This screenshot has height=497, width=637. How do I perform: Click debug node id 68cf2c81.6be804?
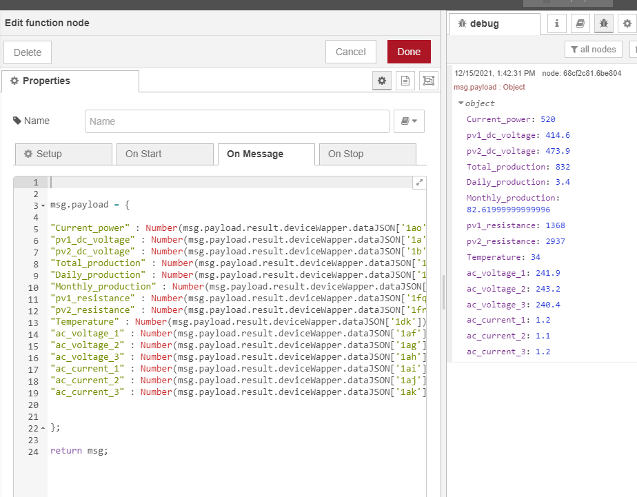pos(581,73)
